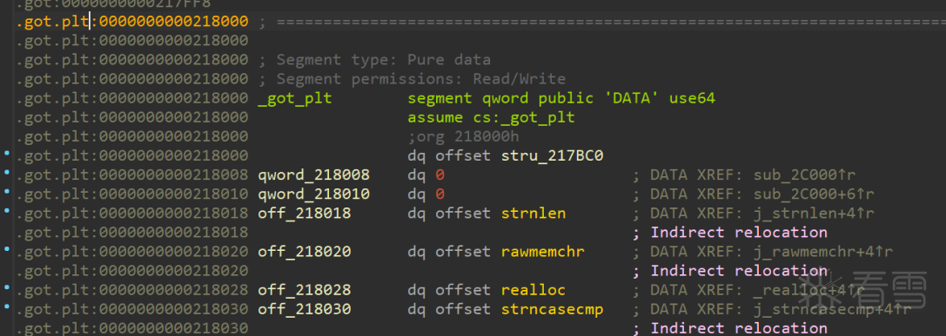Click the off_218020 label name
This screenshot has height=336, width=946.
305,252
